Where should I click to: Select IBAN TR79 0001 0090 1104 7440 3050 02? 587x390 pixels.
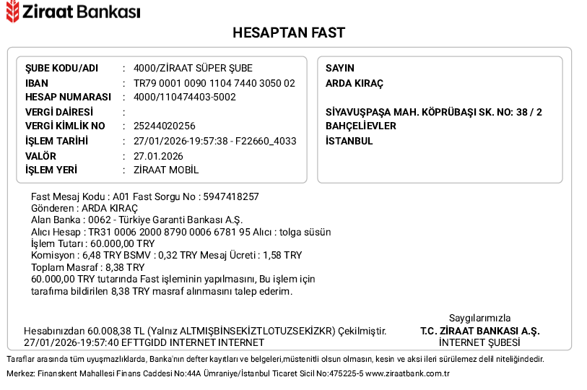tap(214, 83)
